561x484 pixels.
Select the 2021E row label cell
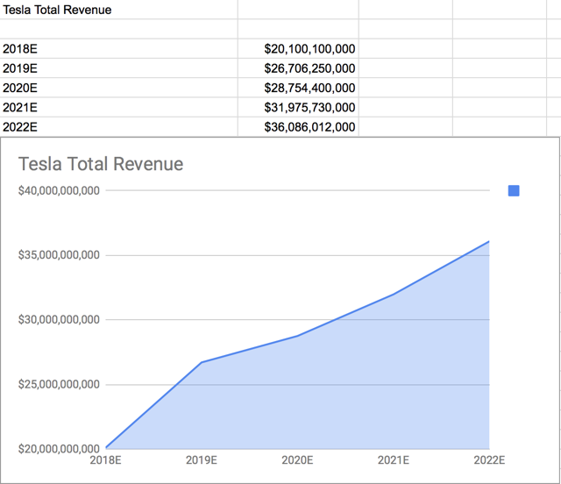[118, 107]
